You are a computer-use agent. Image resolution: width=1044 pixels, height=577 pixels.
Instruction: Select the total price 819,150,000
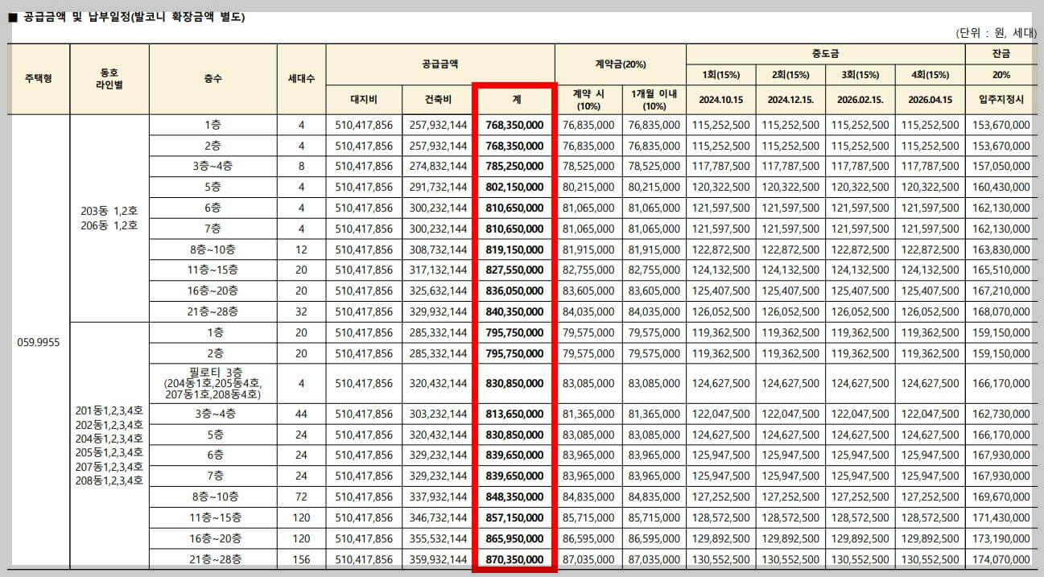coord(514,249)
